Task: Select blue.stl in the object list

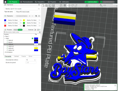Action: pos(10,42)
